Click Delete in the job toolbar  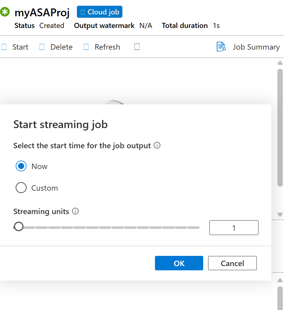coord(56,47)
